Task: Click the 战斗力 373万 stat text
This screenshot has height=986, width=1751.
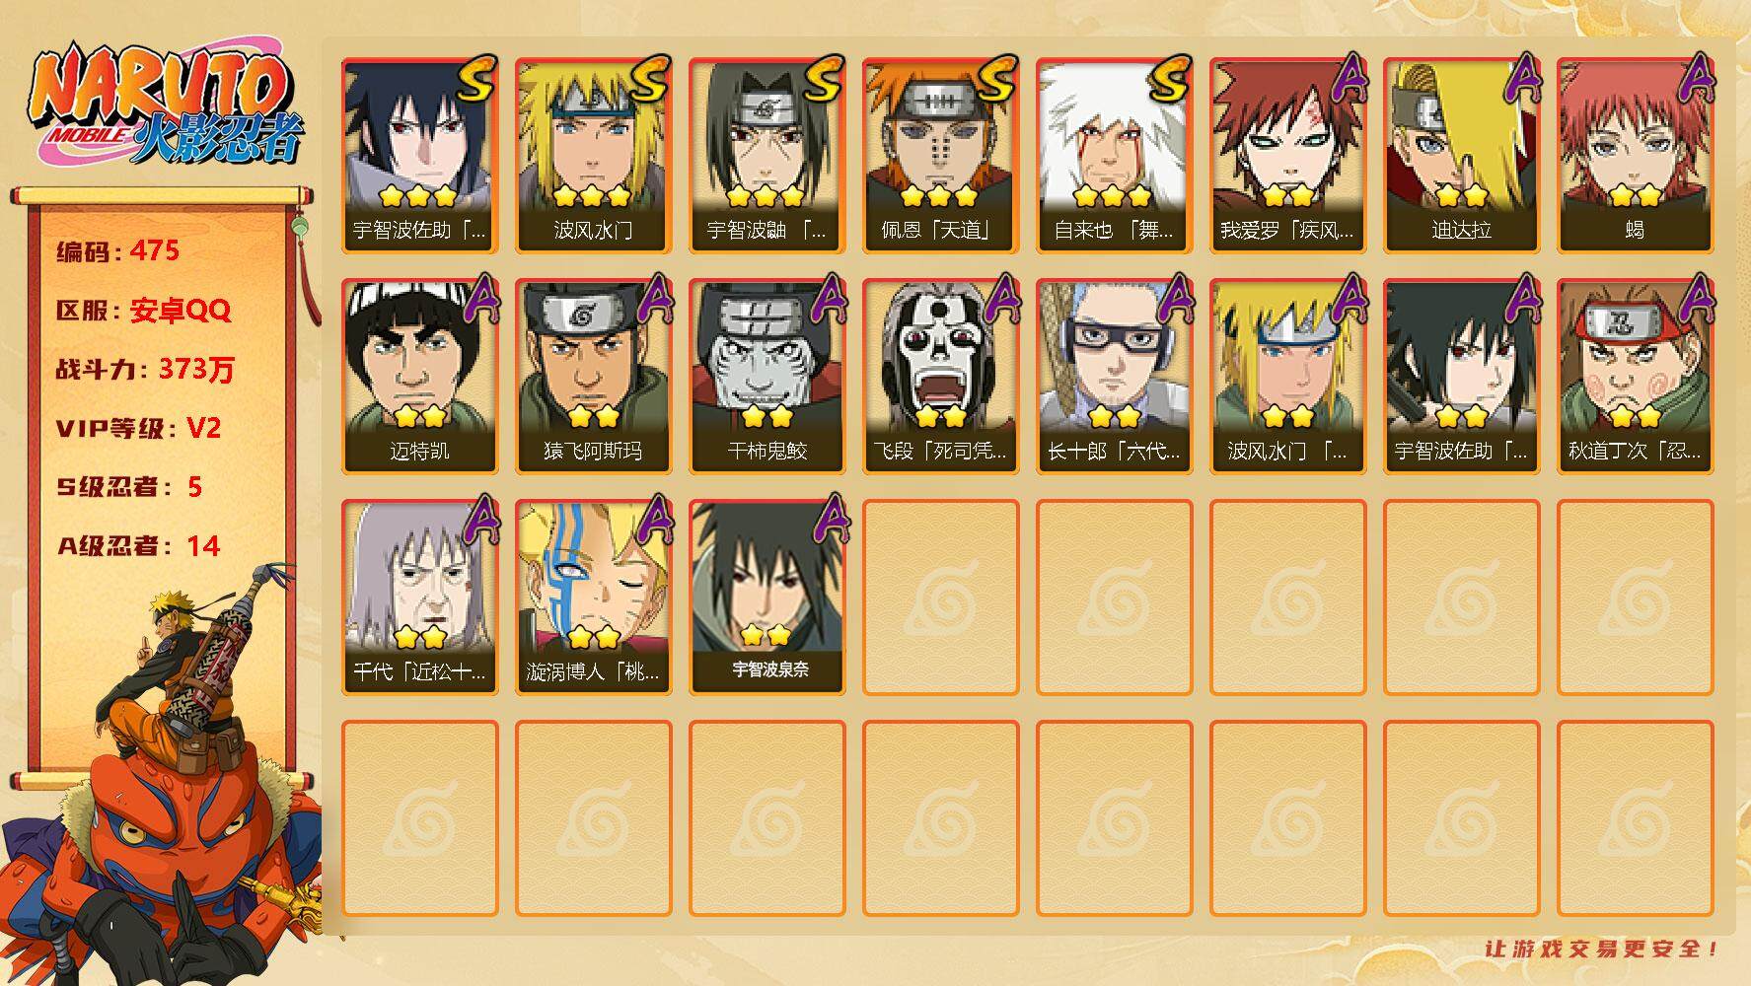Action: [x=145, y=370]
